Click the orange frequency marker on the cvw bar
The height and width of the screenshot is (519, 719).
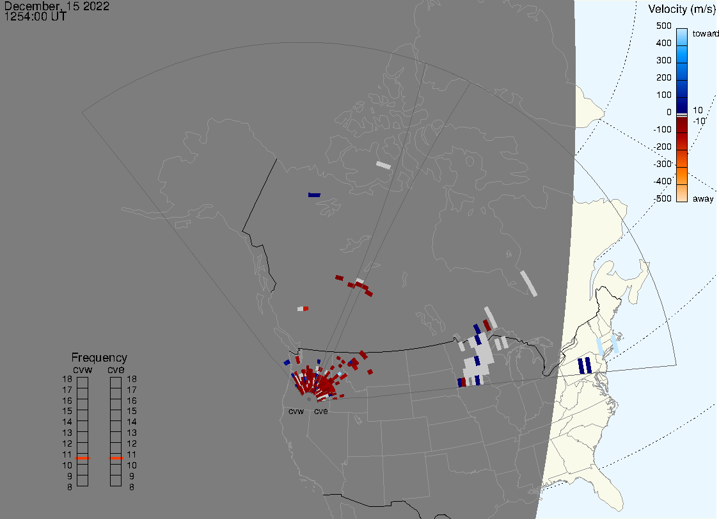pyautogui.click(x=83, y=458)
